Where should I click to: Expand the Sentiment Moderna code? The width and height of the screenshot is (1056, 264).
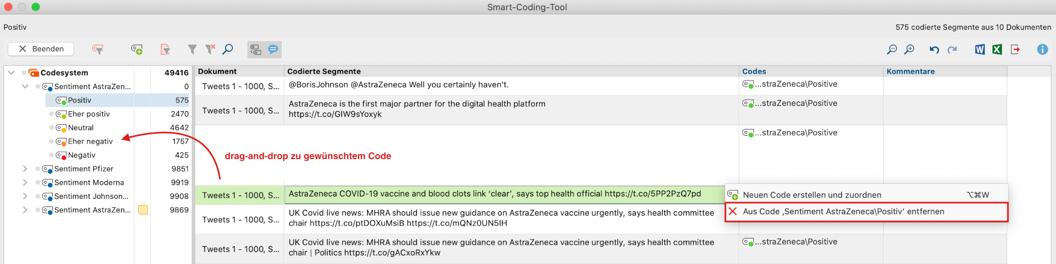25,183
